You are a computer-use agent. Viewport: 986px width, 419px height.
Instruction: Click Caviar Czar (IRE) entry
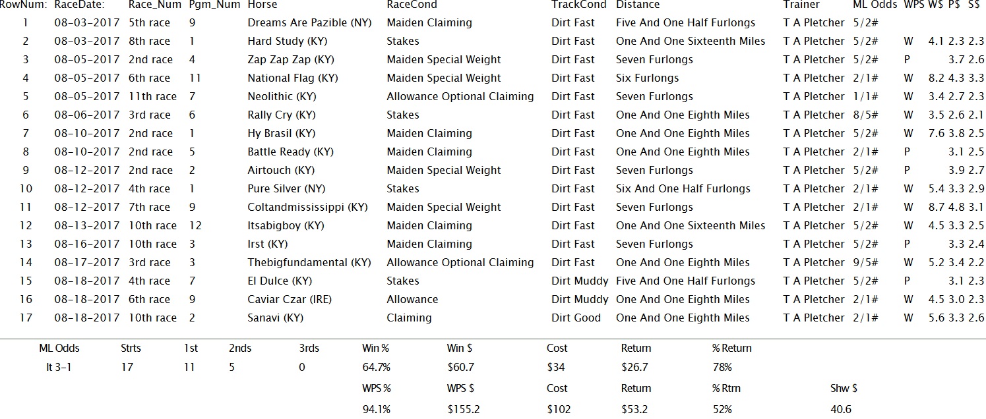tap(290, 299)
